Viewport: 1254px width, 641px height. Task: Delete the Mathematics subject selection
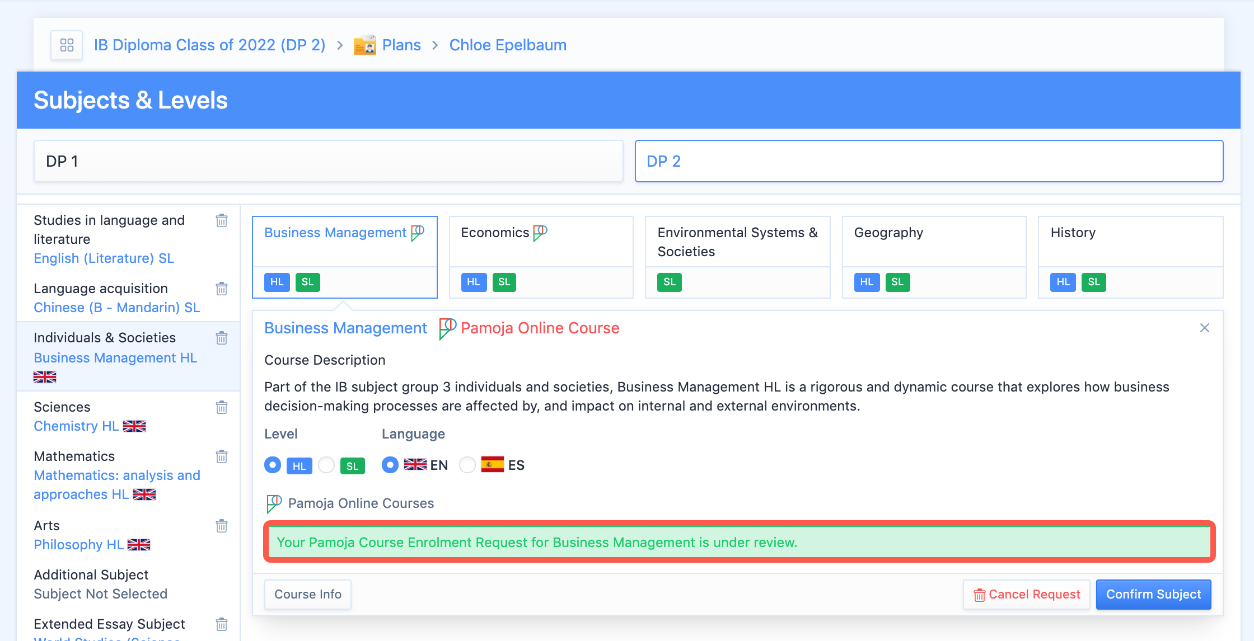click(x=222, y=456)
